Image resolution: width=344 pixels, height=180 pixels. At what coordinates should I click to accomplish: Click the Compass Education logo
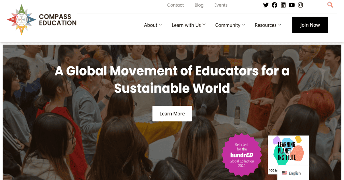pyautogui.click(x=42, y=20)
